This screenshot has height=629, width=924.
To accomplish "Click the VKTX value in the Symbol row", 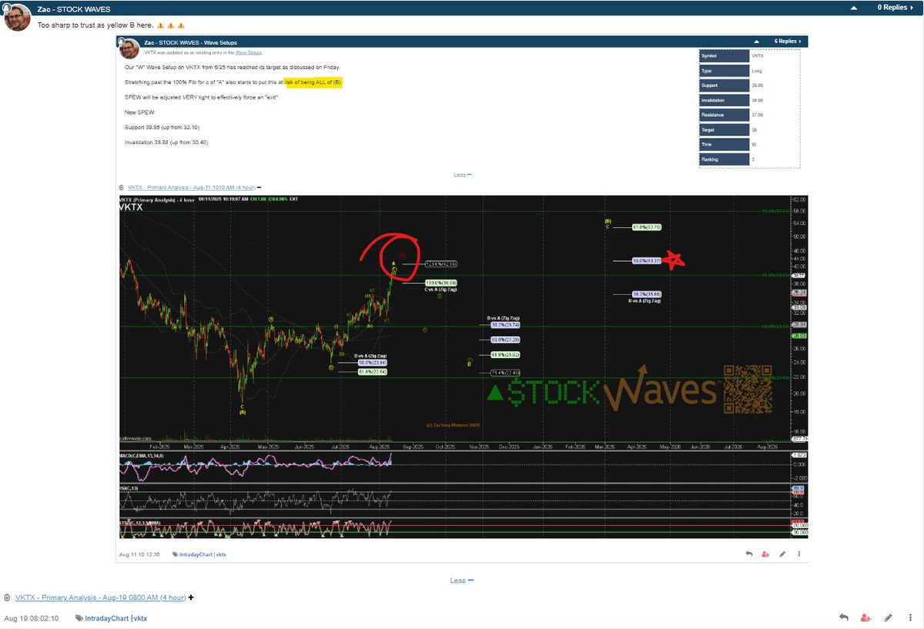I will point(758,56).
